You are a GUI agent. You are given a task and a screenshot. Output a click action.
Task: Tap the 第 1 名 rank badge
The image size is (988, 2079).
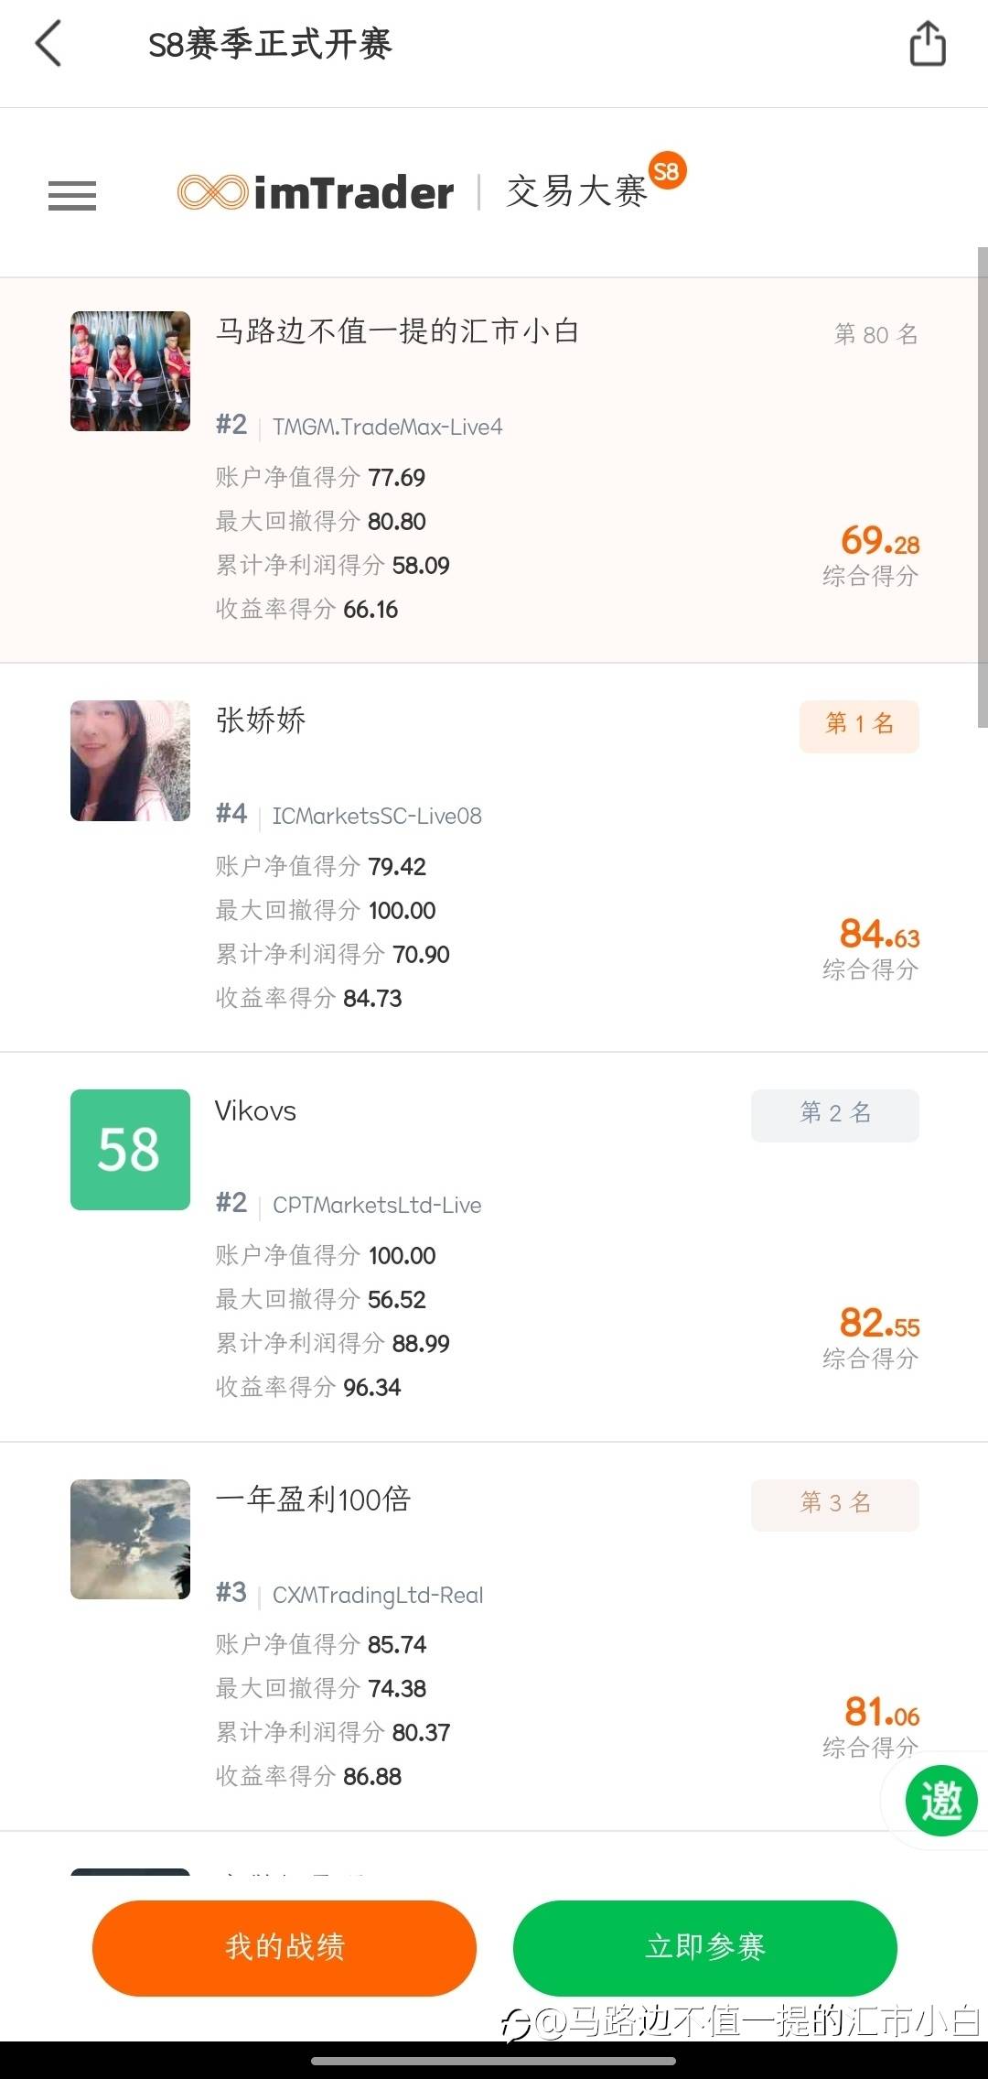859,725
